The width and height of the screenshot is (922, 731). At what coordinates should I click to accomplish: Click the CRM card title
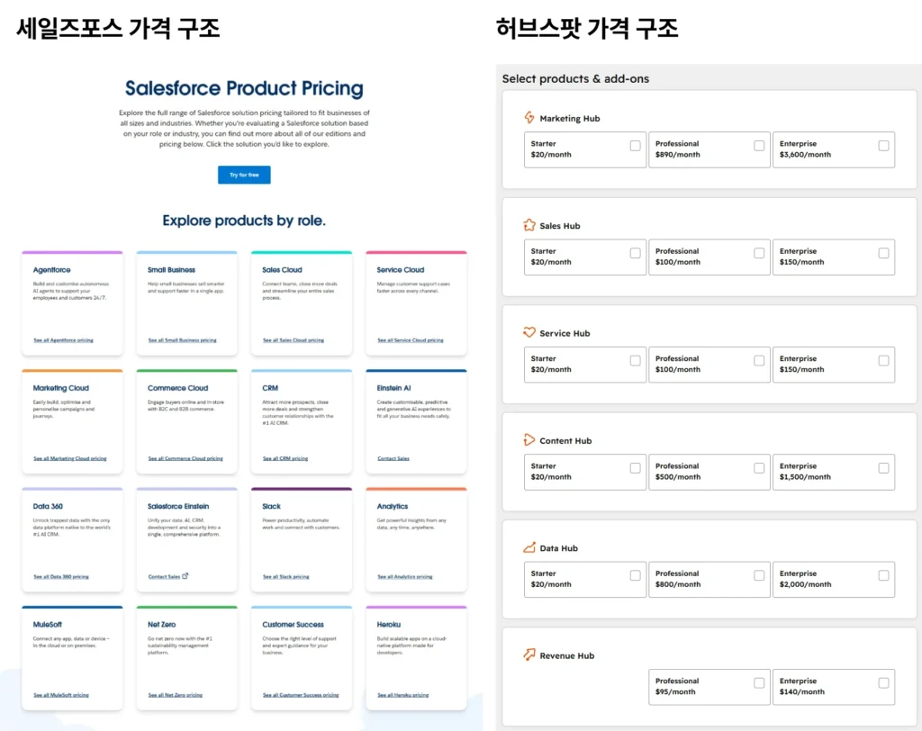(x=270, y=387)
